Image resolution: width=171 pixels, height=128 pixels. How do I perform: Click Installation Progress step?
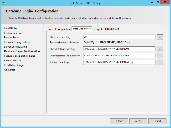click(15, 65)
